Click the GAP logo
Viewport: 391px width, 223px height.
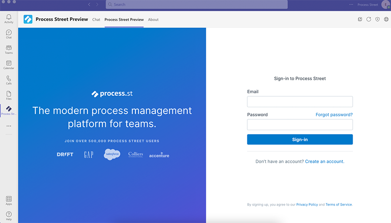coord(88,155)
